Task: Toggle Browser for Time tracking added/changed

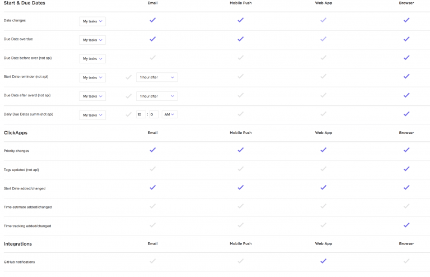Action: 406,225
